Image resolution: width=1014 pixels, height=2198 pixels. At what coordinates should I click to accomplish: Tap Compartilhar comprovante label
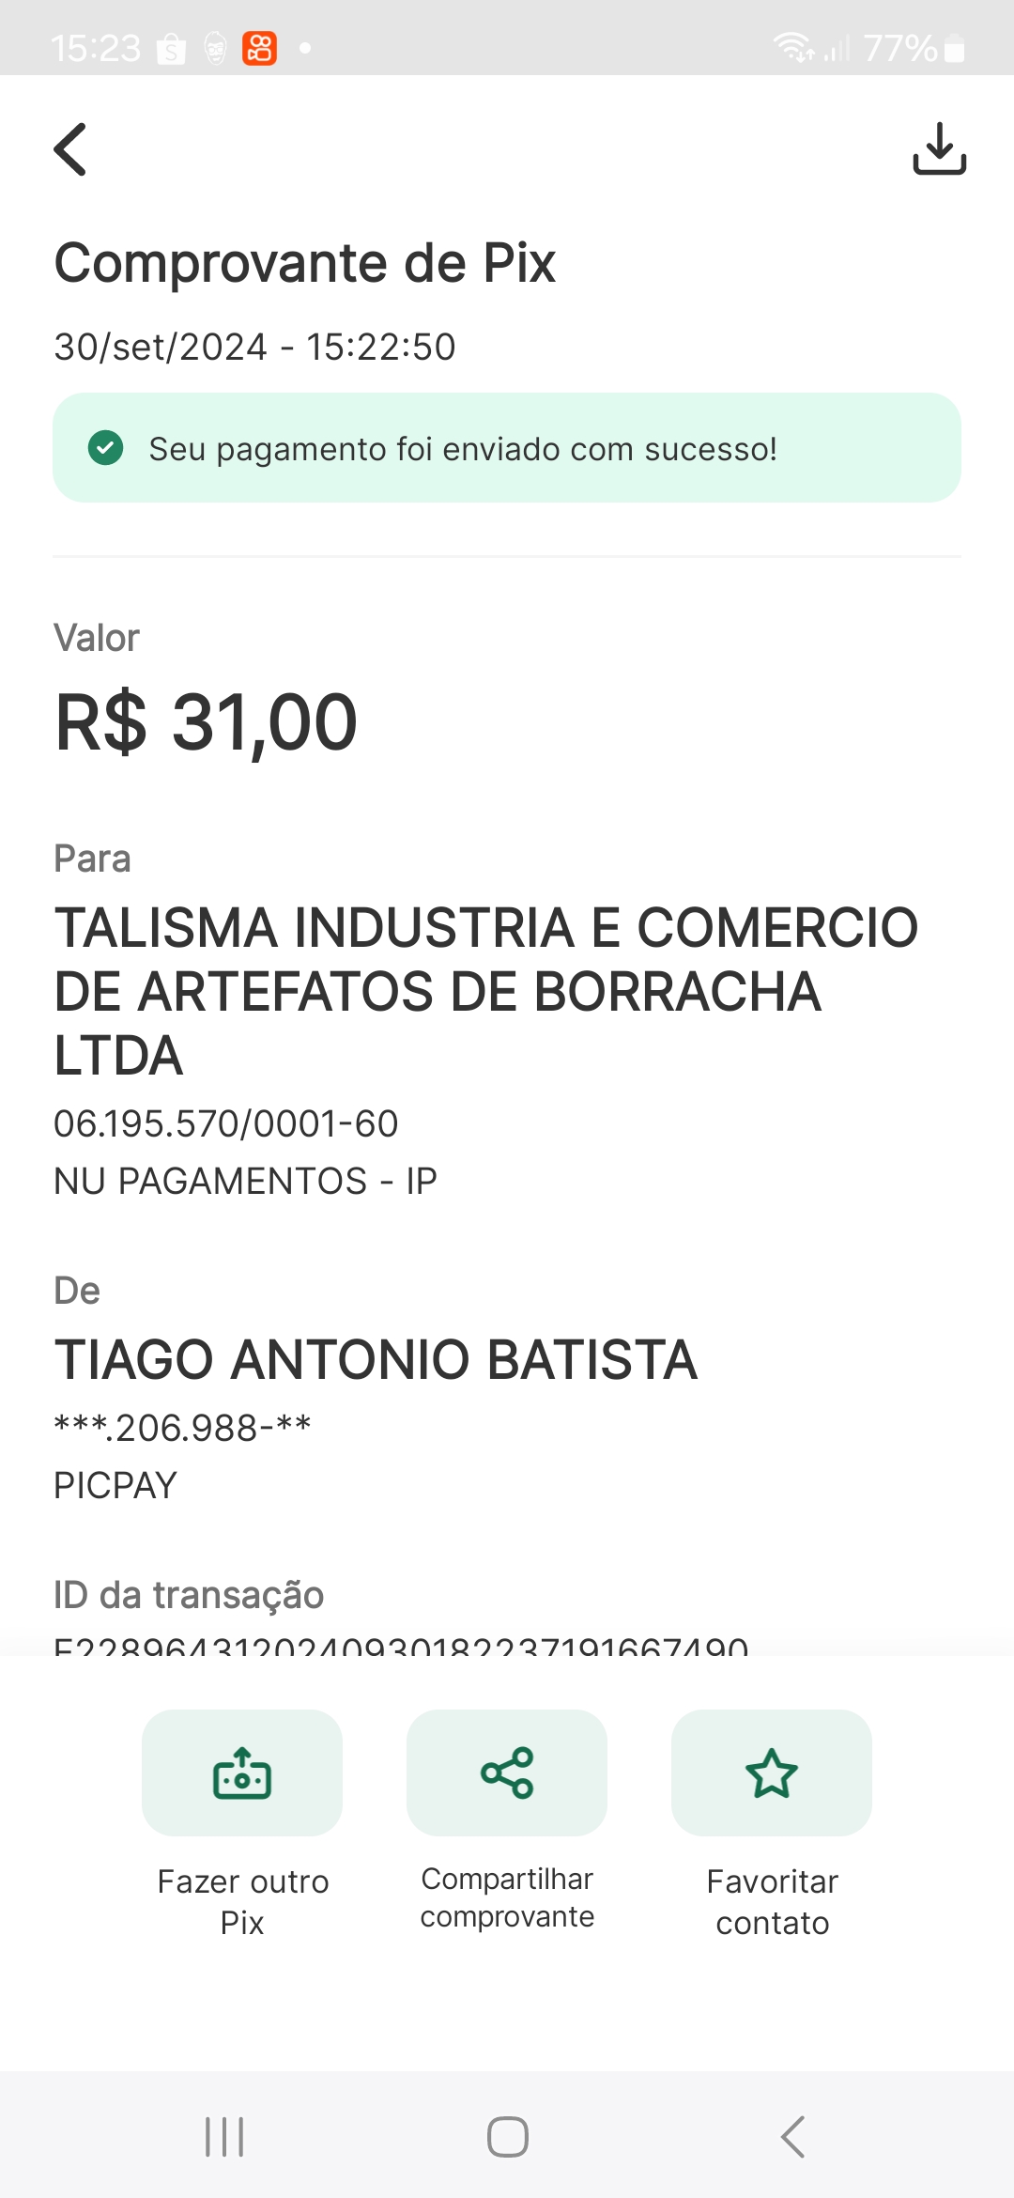click(x=507, y=1897)
